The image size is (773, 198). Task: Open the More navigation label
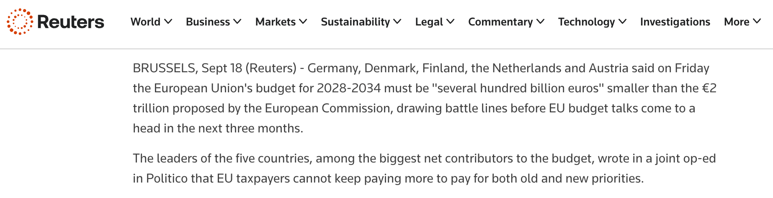click(x=737, y=22)
